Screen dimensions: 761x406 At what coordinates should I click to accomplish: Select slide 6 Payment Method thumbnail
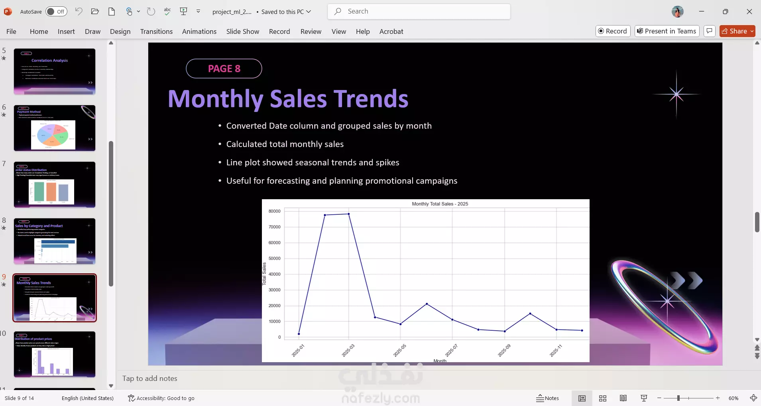click(55, 128)
